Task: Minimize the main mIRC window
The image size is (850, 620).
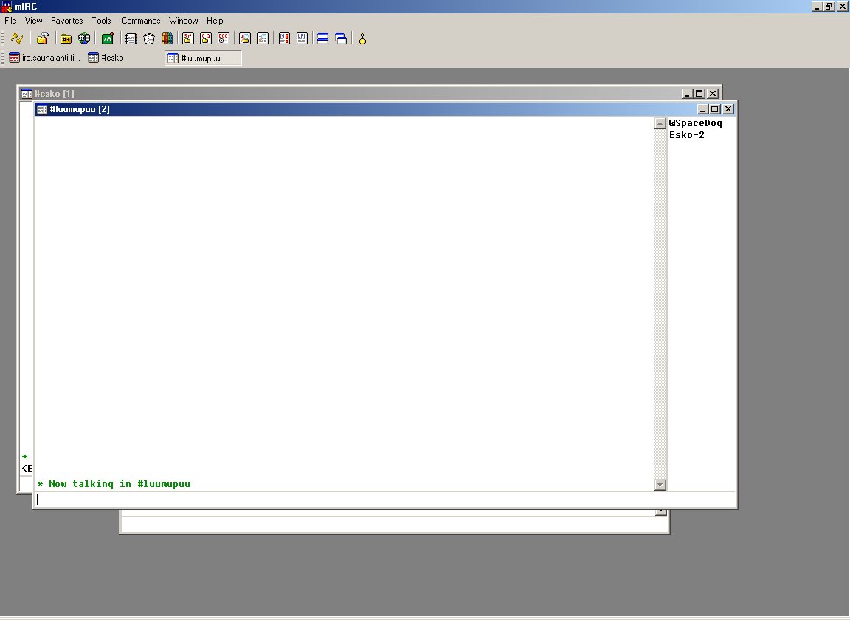Action: point(817,7)
